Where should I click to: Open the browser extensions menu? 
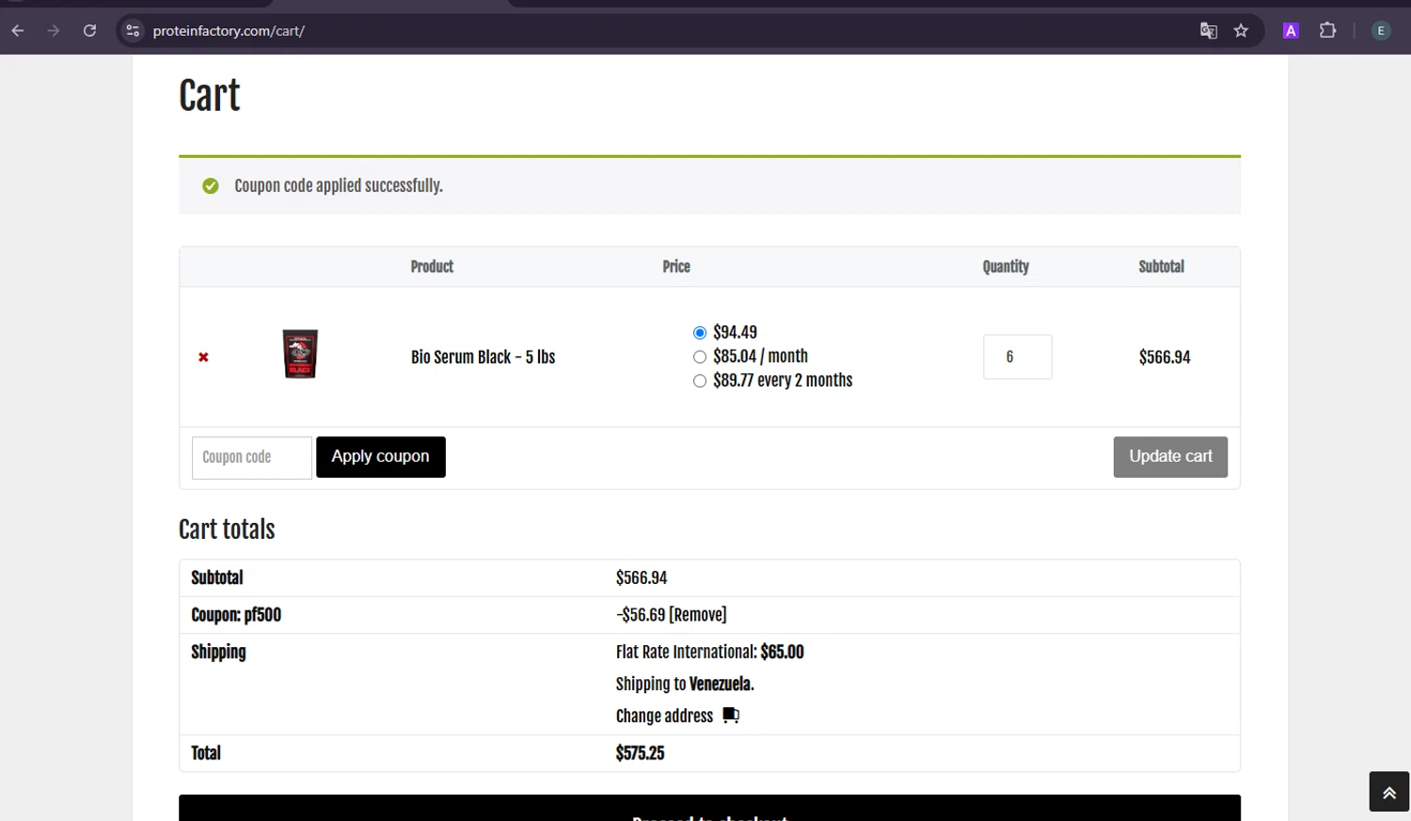pos(1327,31)
